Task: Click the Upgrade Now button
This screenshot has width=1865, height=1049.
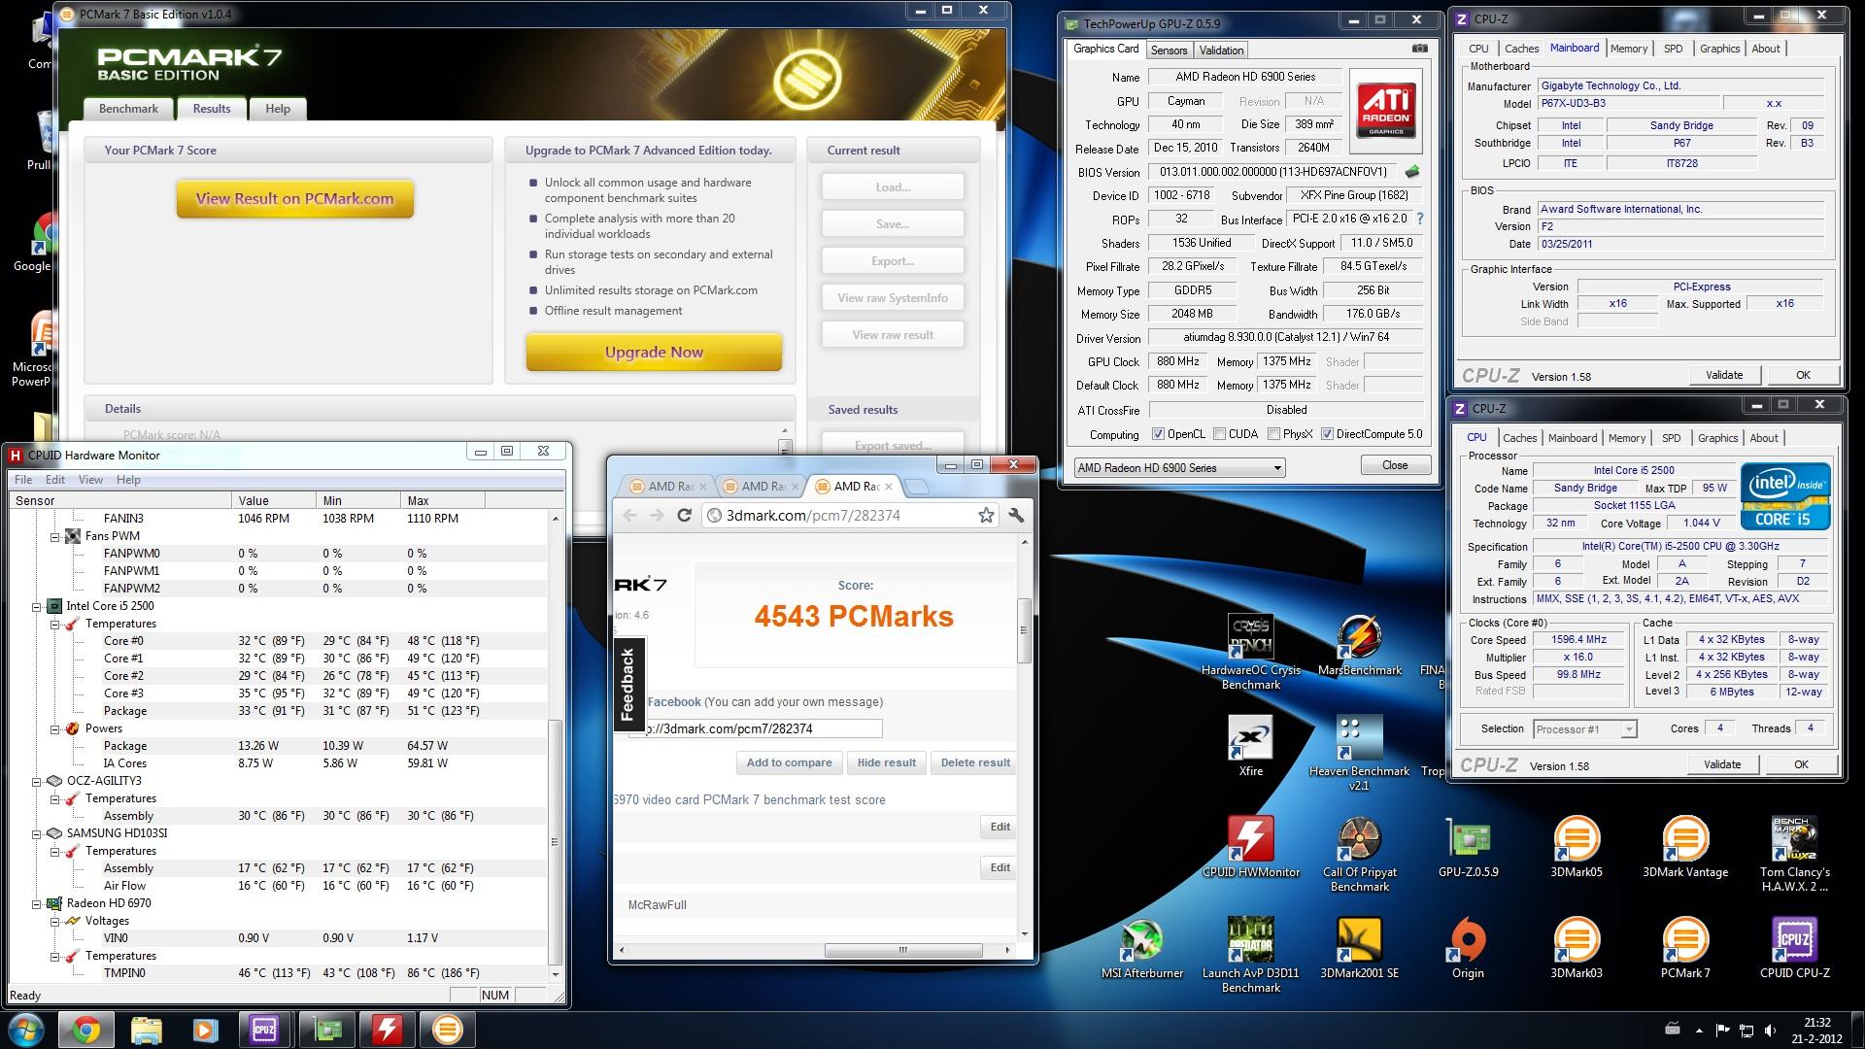Action: (x=654, y=353)
